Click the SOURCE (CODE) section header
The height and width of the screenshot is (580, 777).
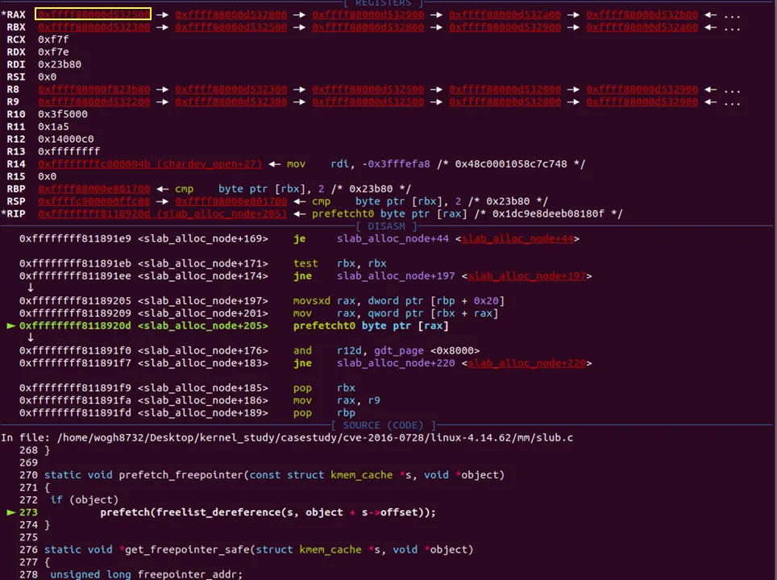point(383,425)
